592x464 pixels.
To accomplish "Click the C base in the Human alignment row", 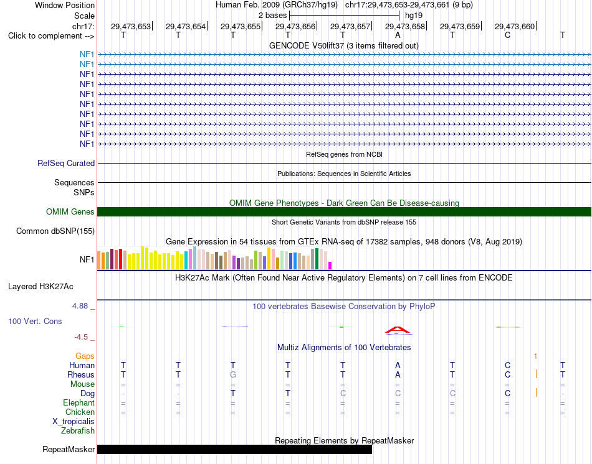I will tap(507, 365).
